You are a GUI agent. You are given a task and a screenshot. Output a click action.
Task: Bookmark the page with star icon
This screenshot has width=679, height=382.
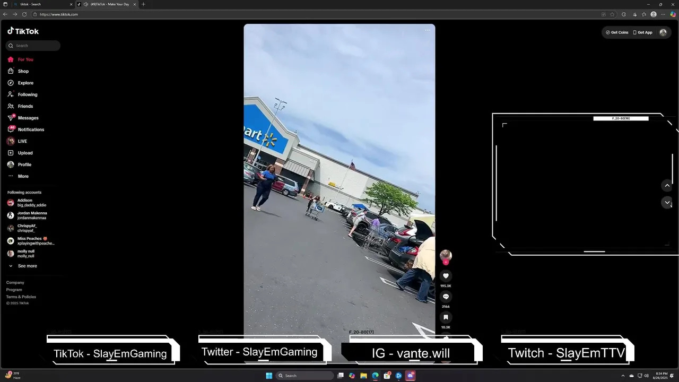click(x=612, y=14)
